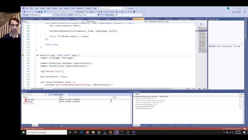Click the Visual Studio logo icon
Screen dimensions: 248x140
click(x=23, y=8)
